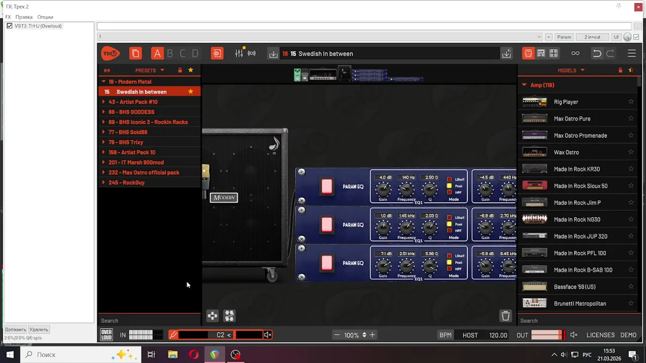Open the Опции menu
This screenshot has height=363, width=646.
pos(45,17)
